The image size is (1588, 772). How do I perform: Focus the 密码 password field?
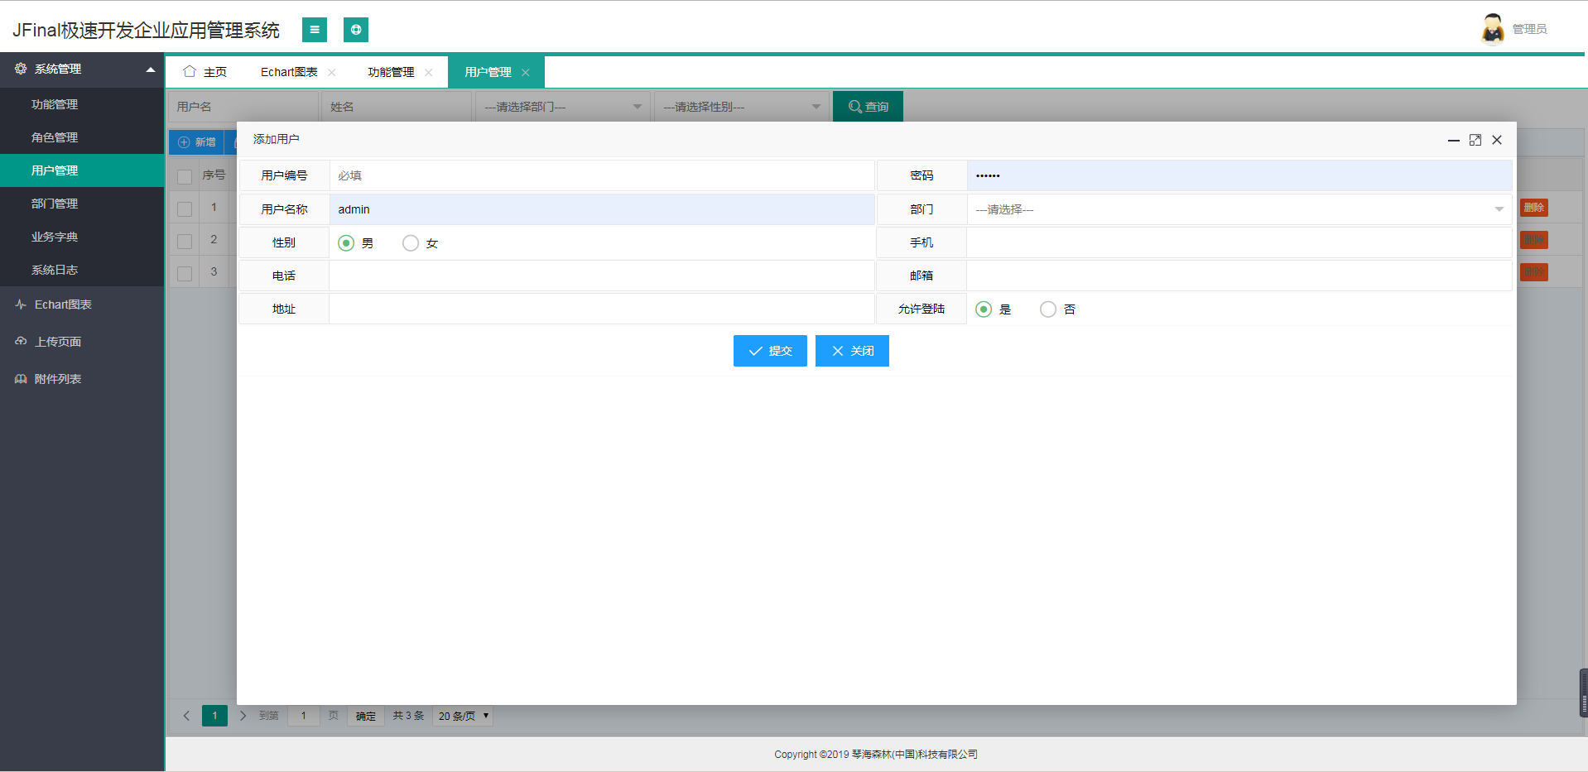(1239, 175)
